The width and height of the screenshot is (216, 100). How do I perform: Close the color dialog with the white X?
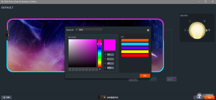[x=148, y=30]
